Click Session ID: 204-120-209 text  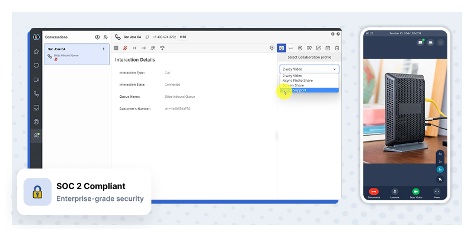405,33
